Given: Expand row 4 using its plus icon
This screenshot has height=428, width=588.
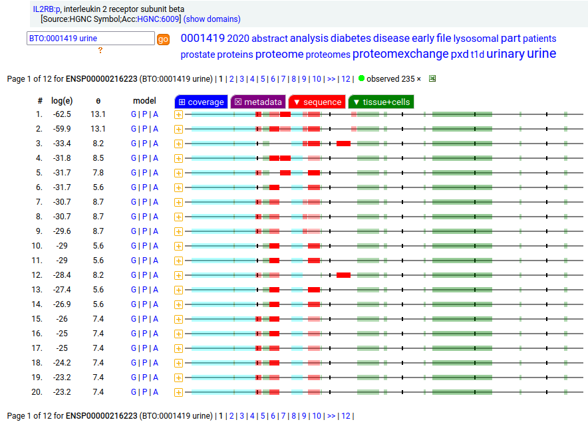Looking at the screenshot, I should 178,159.
